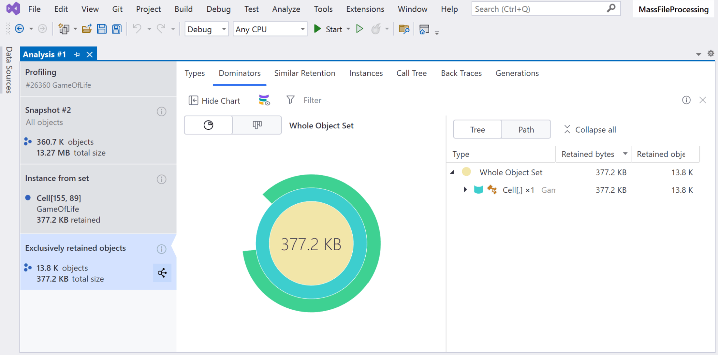Viewport: 718px width, 355px height.
Task: Click Collapse all button
Action: coord(590,129)
